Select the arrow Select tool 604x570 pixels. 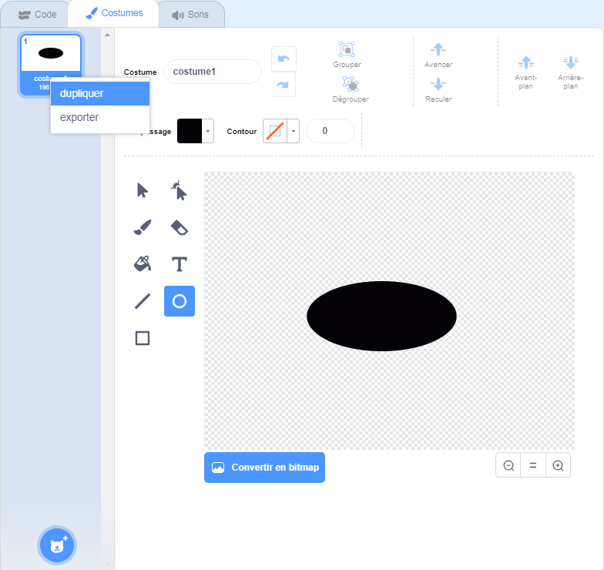[x=143, y=190]
